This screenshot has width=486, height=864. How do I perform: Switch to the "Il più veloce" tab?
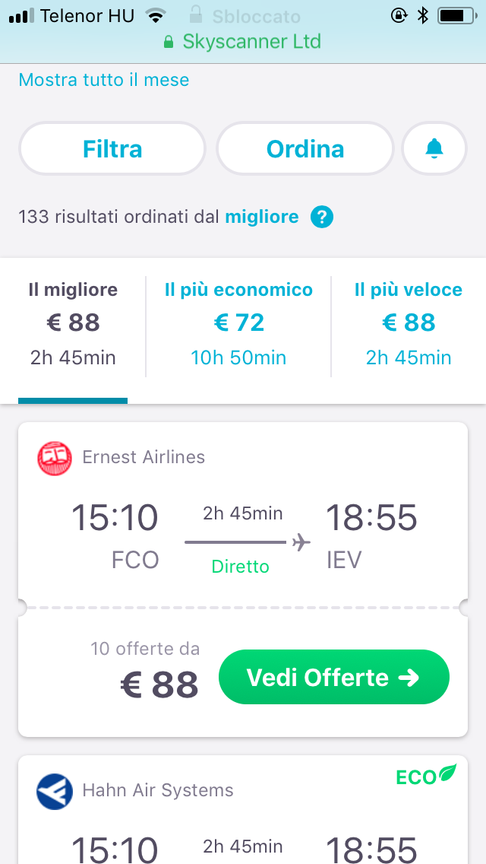pyautogui.click(x=409, y=323)
